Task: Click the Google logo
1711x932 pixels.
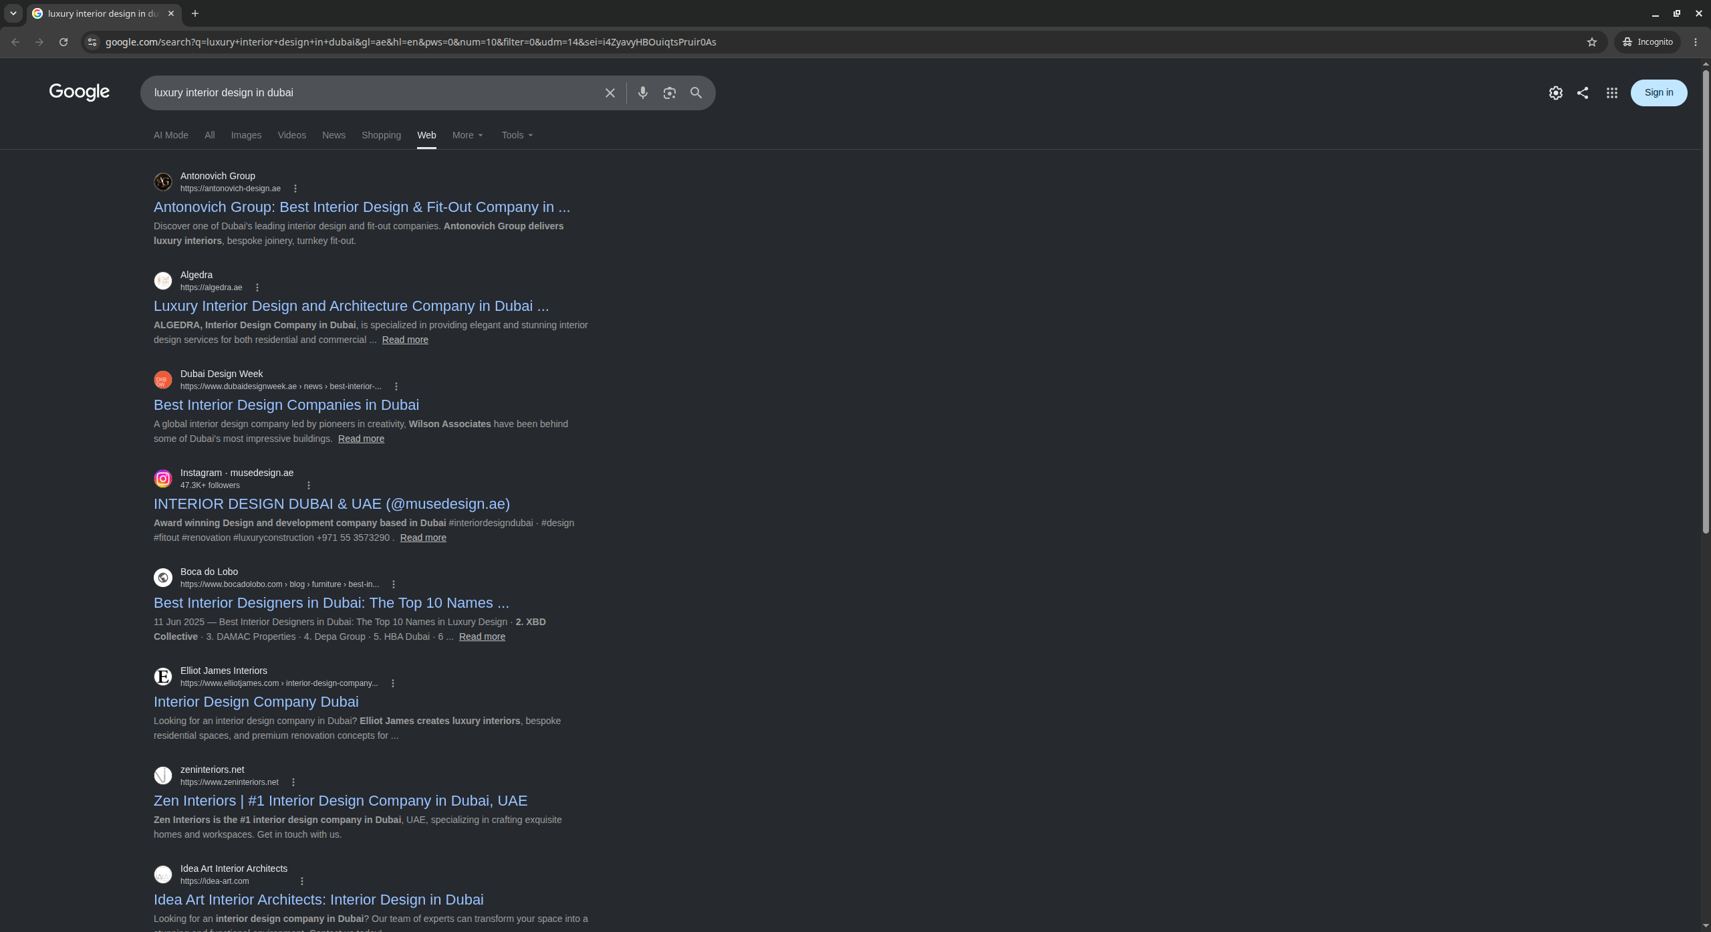Action: click(x=80, y=92)
